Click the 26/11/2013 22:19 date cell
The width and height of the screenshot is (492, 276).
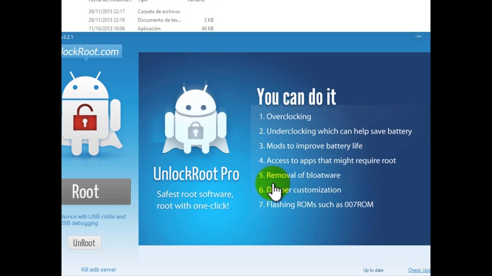106,20
